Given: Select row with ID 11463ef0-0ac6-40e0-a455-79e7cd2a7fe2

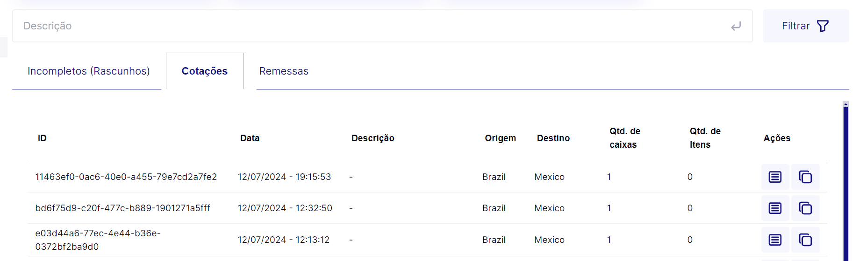Looking at the screenshot, I should click(126, 177).
